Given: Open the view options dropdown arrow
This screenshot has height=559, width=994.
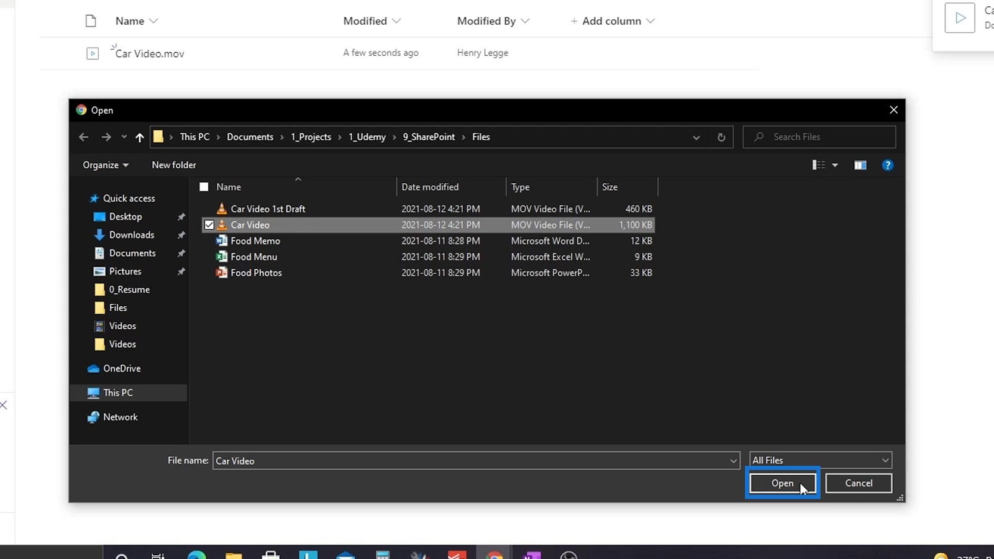Looking at the screenshot, I should click(x=835, y=165).
